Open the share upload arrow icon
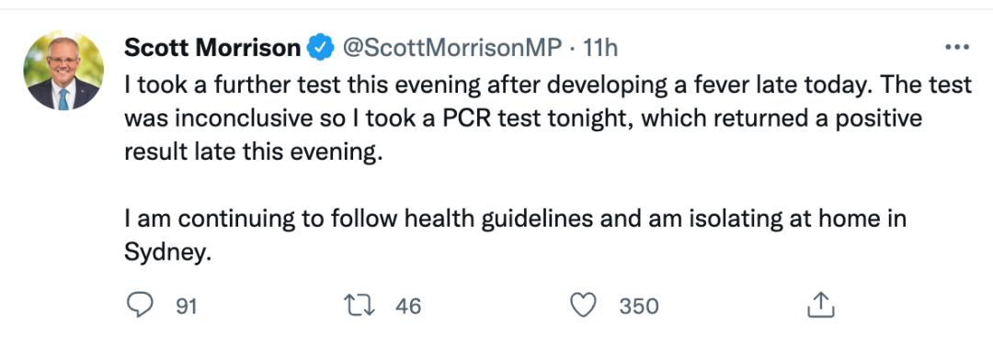The width and height of the screenshot is (993, 348). tap(821, 305)
